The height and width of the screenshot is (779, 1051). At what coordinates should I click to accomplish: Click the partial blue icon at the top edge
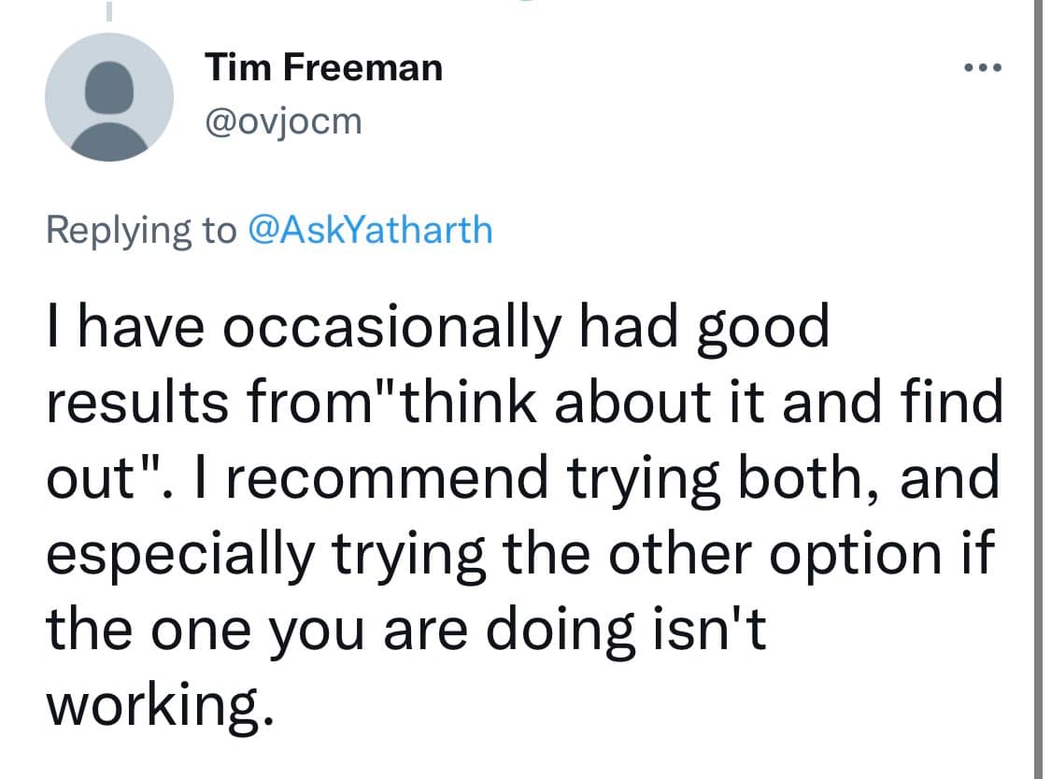tap(526, 3)
